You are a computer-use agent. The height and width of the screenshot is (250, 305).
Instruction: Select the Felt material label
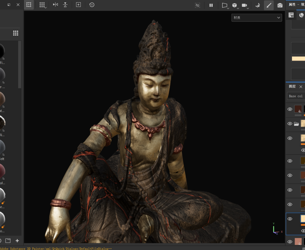point(2,159)
